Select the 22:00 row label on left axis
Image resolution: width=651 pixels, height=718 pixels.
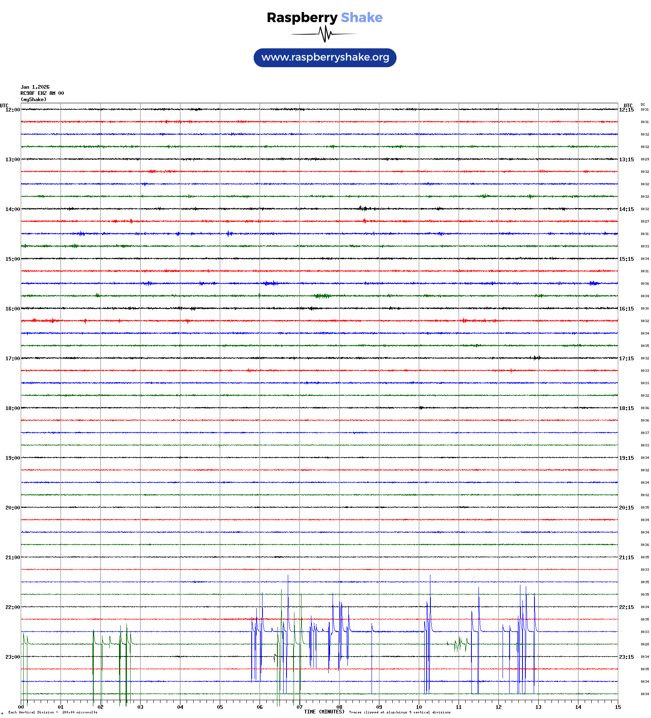coord(12,607)
